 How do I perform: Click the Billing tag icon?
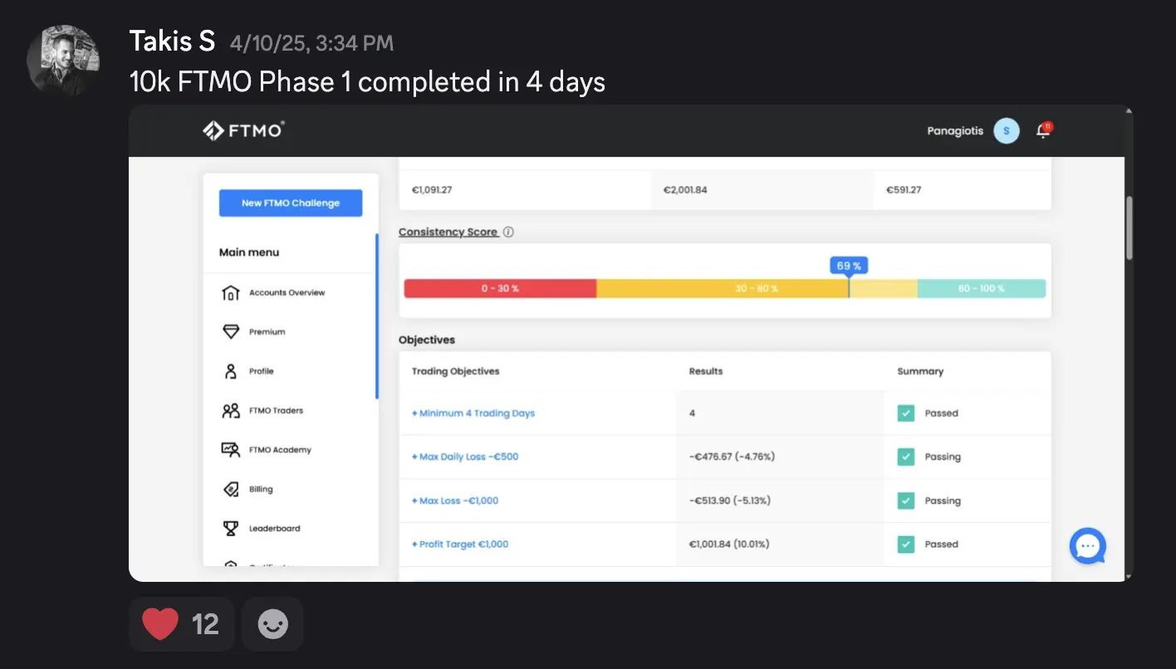231,489
